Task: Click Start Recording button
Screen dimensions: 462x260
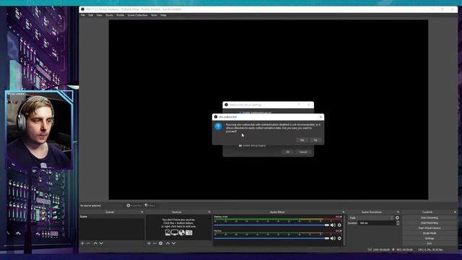Action: click(x=430, y=223)
